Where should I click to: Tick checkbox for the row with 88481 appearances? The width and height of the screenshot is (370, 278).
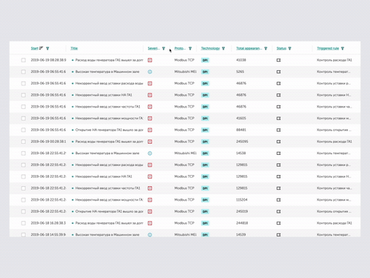coord(24,130)
